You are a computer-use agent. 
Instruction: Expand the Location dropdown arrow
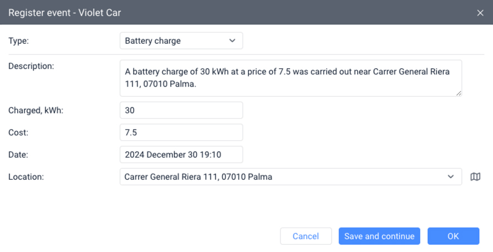(451, 177)
